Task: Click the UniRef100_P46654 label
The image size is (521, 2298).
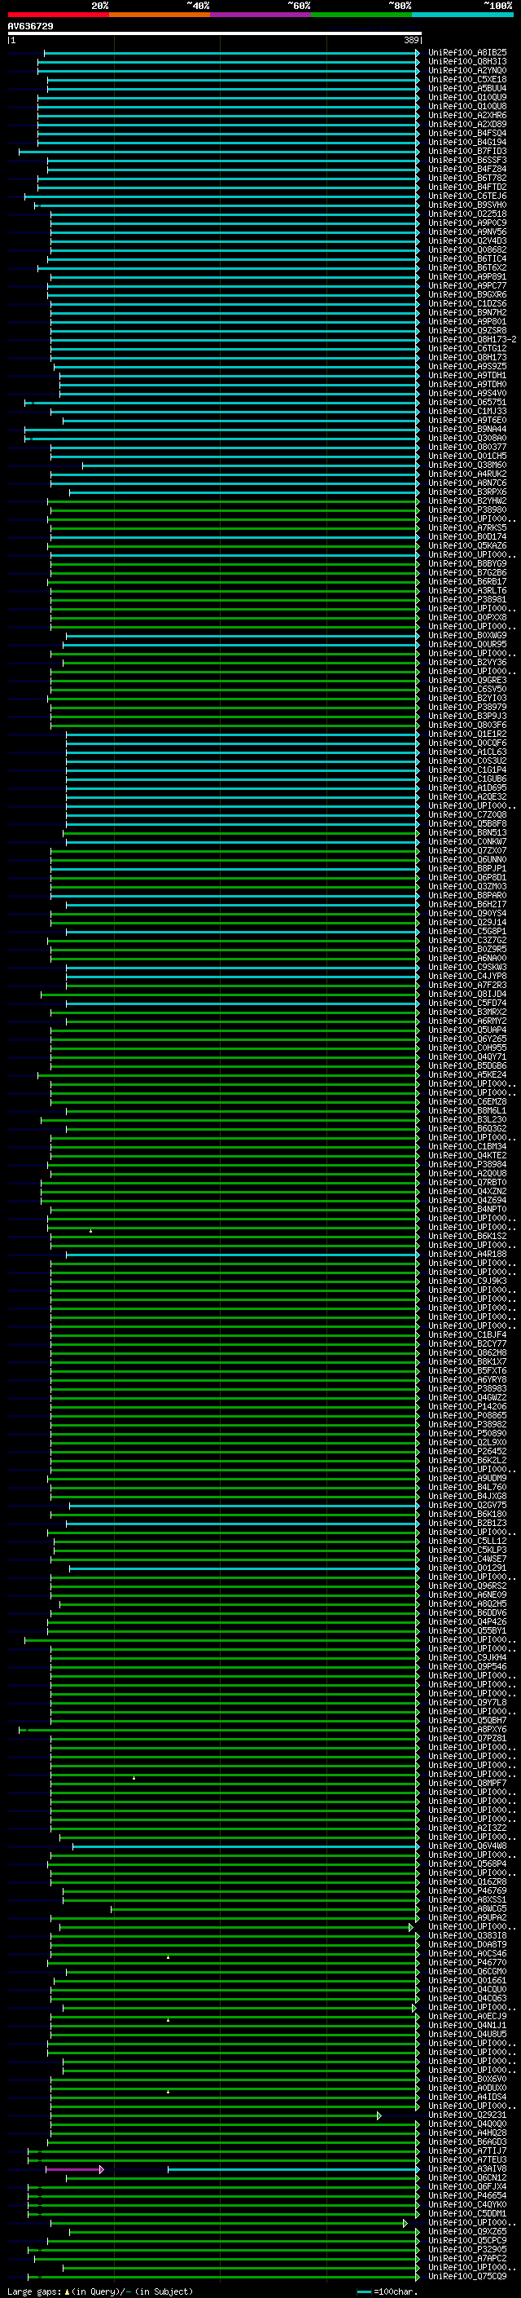Action: tap(466, 2197)
